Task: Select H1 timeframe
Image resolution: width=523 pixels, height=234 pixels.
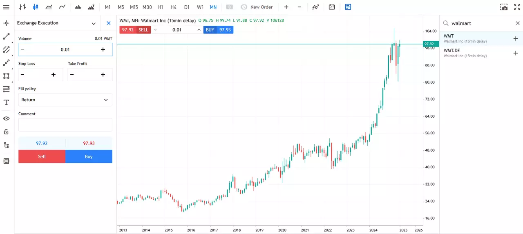Action: point(161,7)
